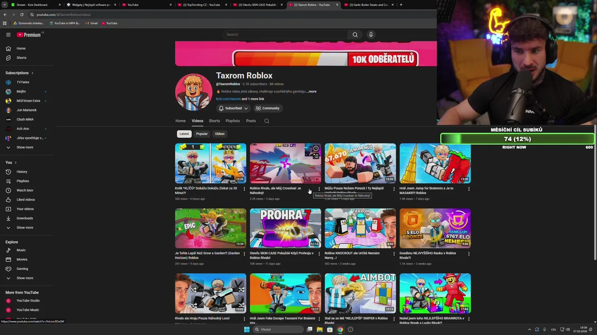Screen dimensions: 597x335
Task: Open Downloads in the sidebar
Action: (25, 218)
